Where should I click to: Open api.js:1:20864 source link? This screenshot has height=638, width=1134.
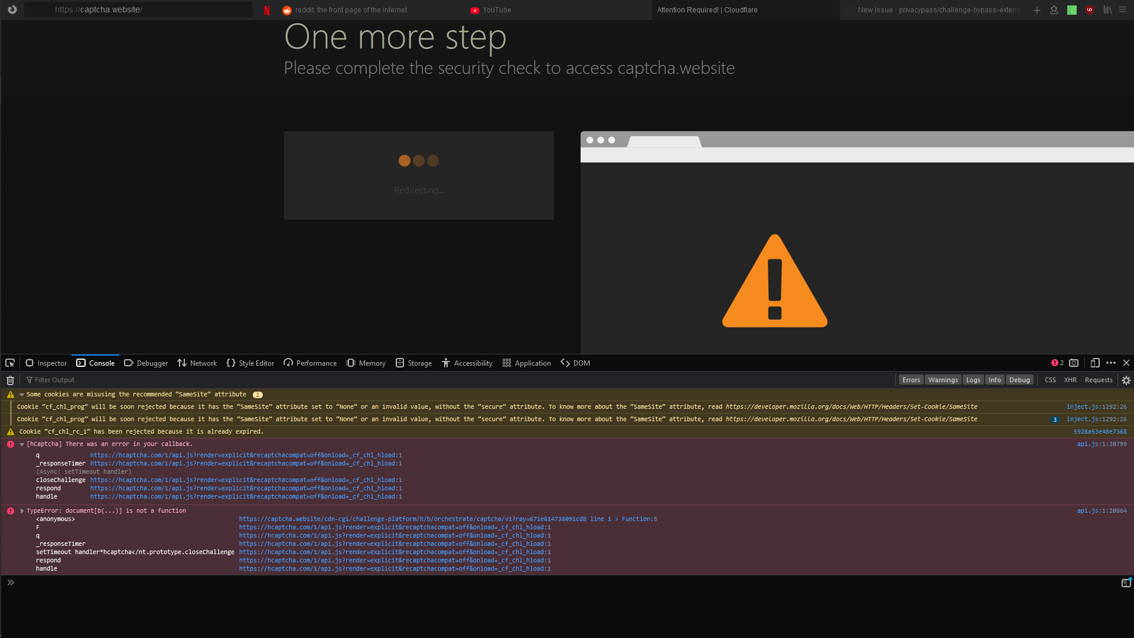tap(1102, 511)
